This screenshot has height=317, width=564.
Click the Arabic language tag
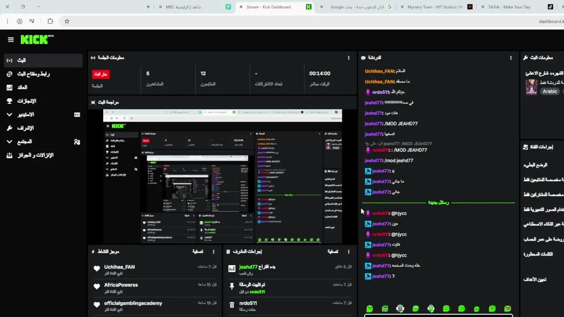(550, 92)
